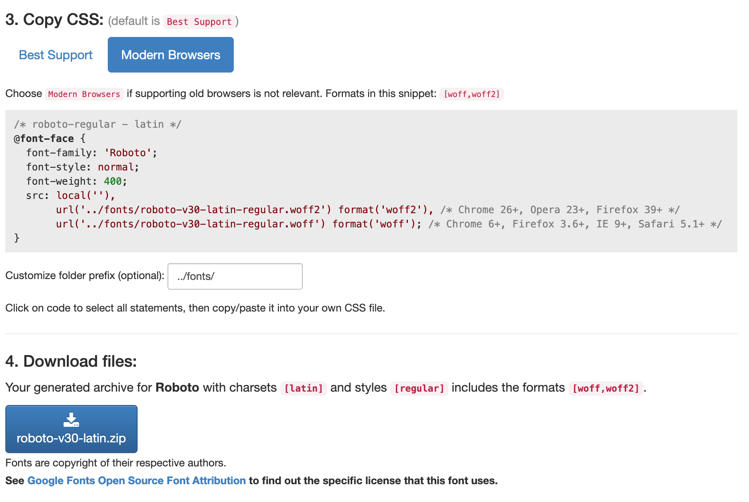Viewport: 749px width, 502px height.
Task: Click the [woff,woff2] tag under Download files
Action: [606, 388]
